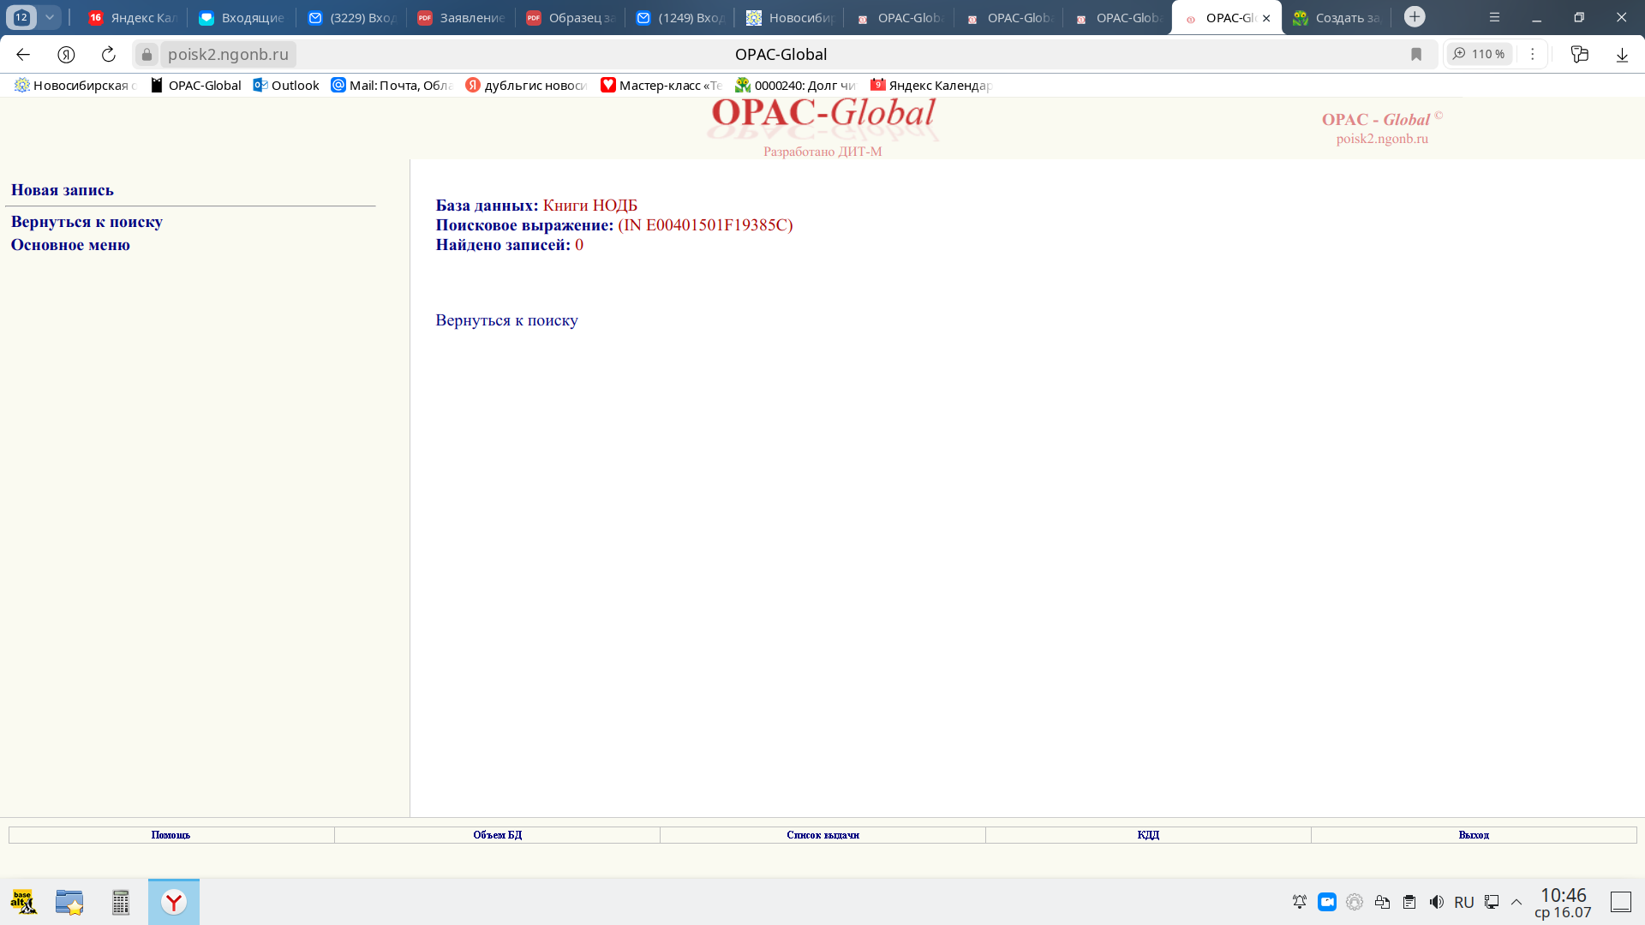Click Новая запись link in sidebar
The width and height of the screenshot is (1645, 925).
[x=62, y=190]
